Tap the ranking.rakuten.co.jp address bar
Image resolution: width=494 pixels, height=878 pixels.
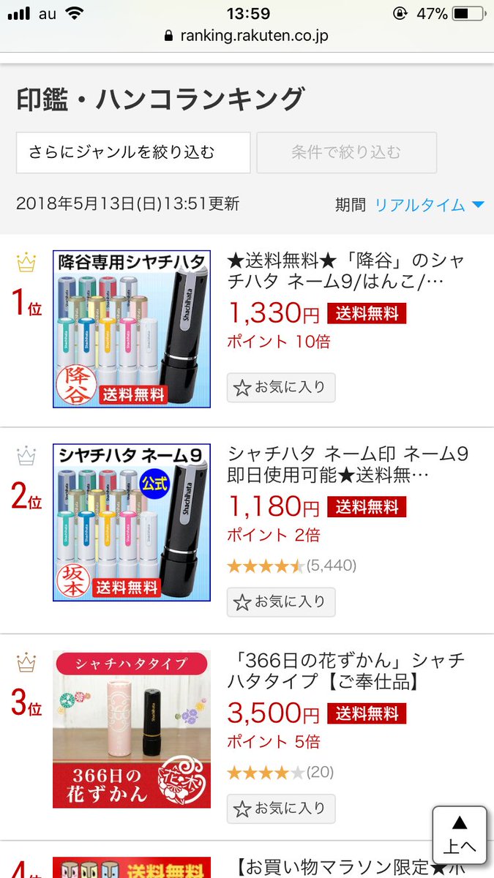(x=247, y=36)
